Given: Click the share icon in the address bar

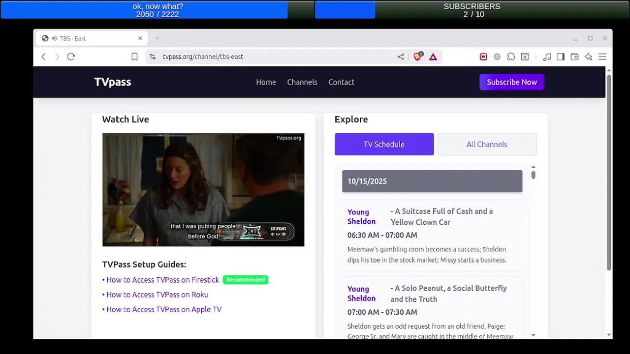Looking at the screenshot, I should pos(401,57).
